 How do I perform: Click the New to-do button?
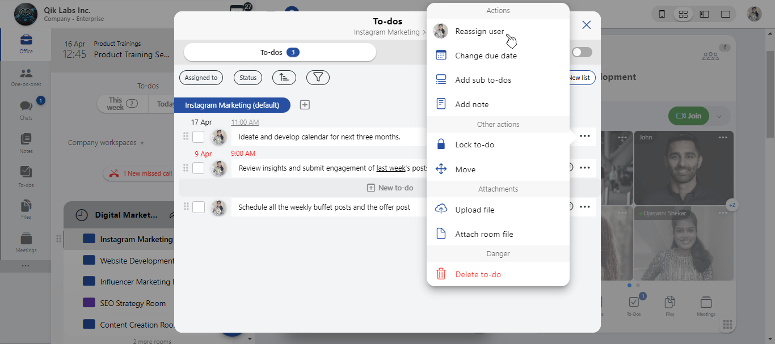[x=390, y=188]
